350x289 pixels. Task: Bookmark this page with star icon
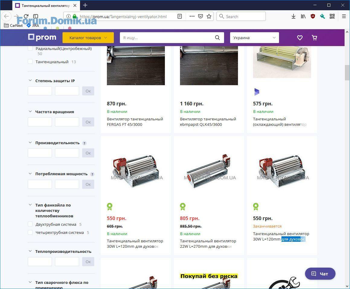(209, 16)
